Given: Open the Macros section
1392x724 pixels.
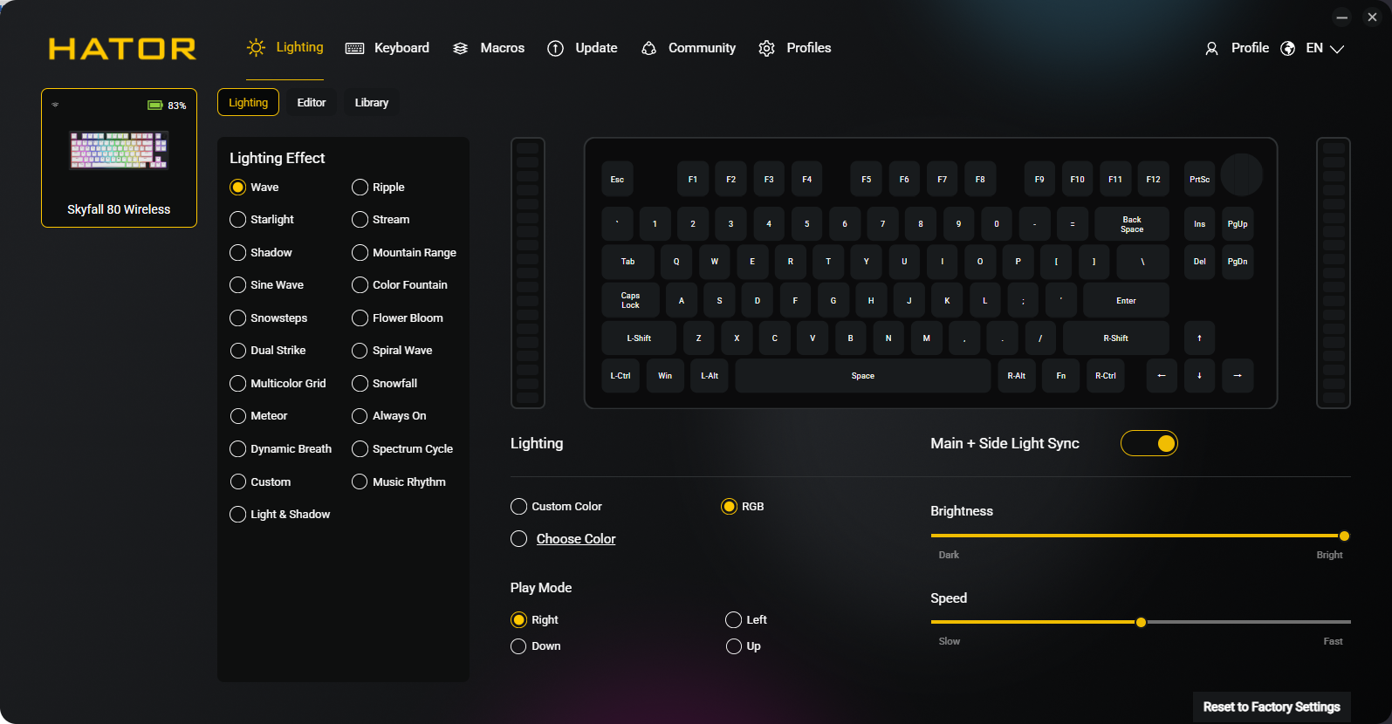Looking at the screenshot, I should [489, 48].
